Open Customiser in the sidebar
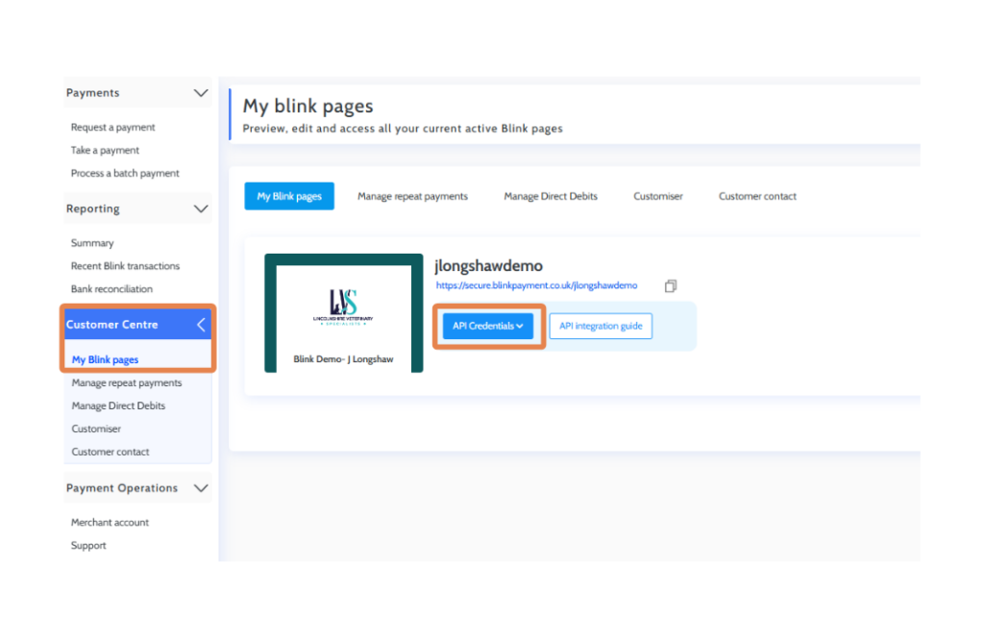This screenshot has width=984, height=638. tap(96, 429)
